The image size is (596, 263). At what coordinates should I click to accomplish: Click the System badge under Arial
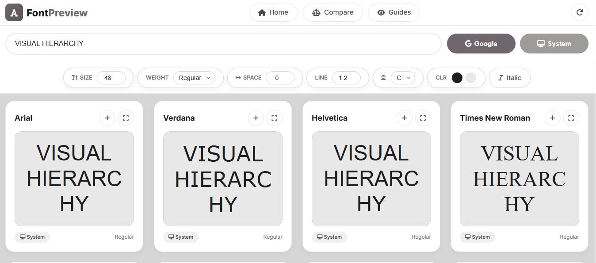(x=32, y=237)
